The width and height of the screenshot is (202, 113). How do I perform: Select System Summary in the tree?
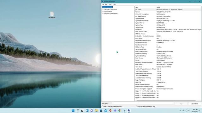[107, 7]
